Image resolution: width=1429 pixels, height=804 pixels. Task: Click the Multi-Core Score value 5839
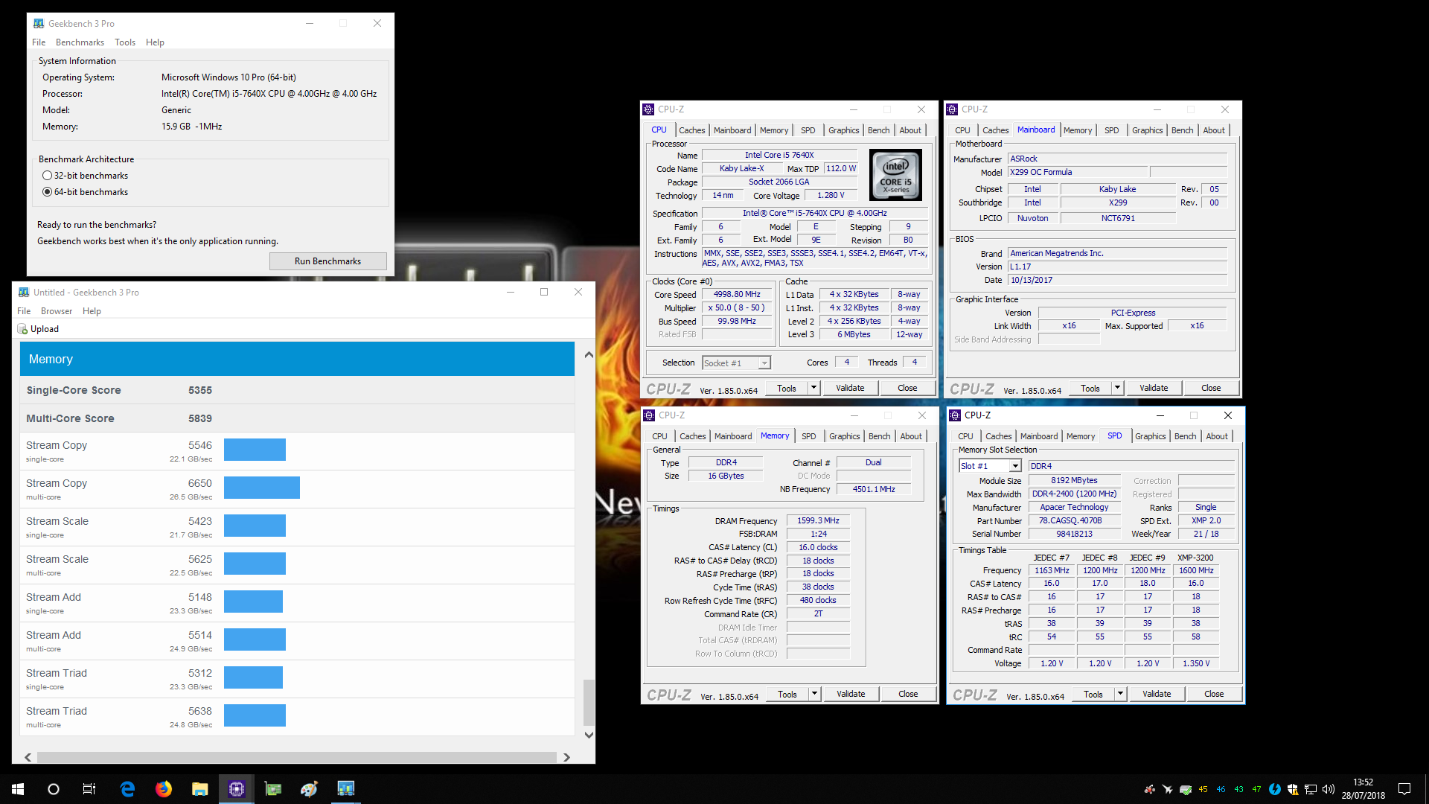click(x=200, y=418)
